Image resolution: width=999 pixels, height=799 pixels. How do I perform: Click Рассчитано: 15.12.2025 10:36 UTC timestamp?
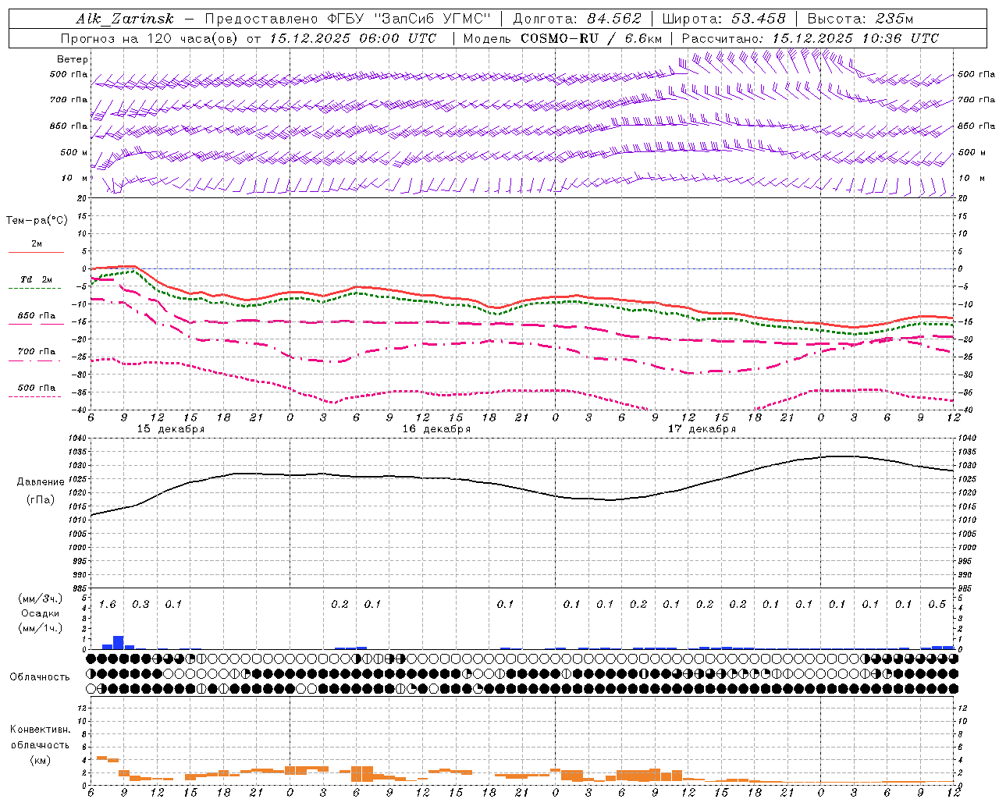coord(810,38)
